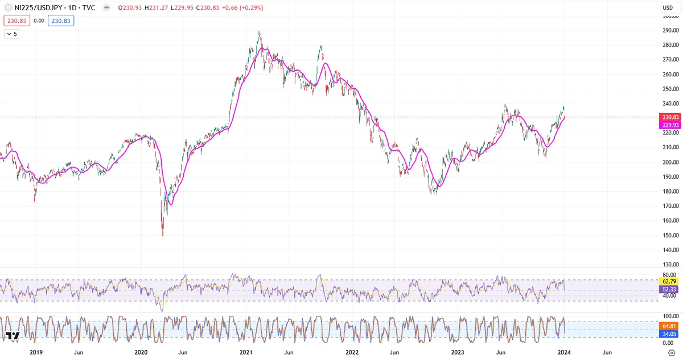Screen dimensions: 683x358
Task: Click the NI225/USDJPY · 1D · TVC symbol title
Action: click(55, 8)
